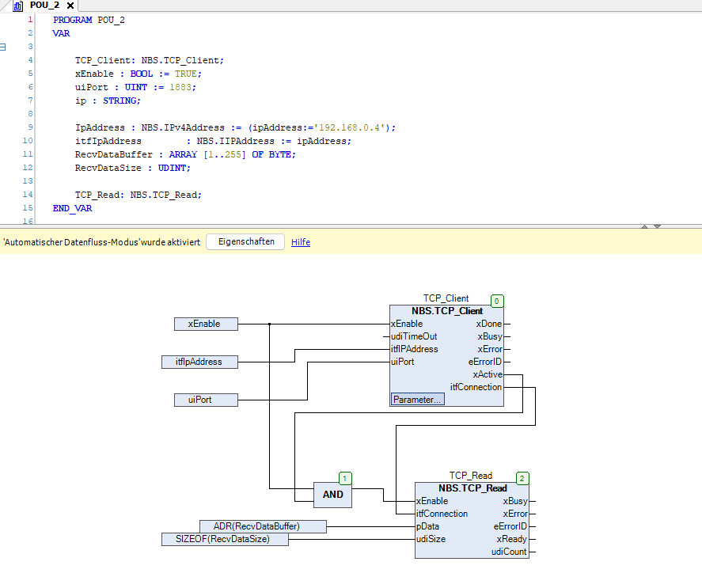The height and width of the screenshot is (573, 702).
Task: Open the Hilfe link in the message bar
Action: (300, 241)
